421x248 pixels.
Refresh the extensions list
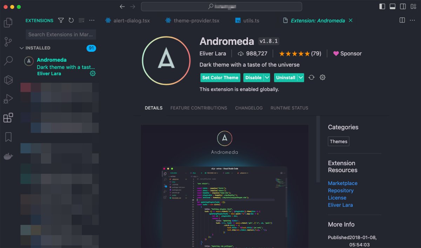coord(71,21)
